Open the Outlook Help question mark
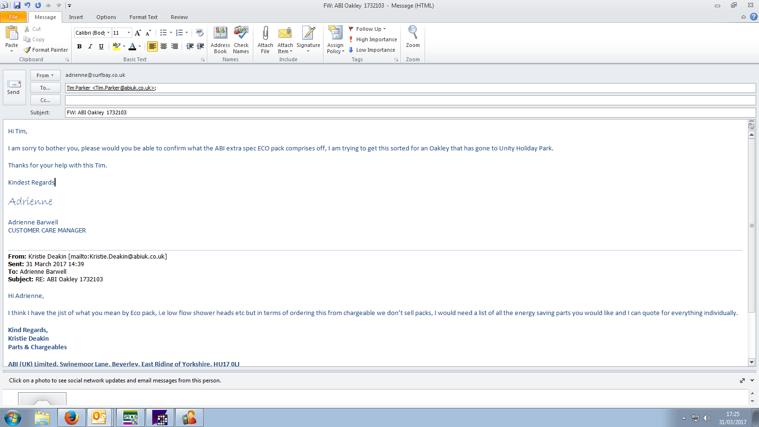Image resolution: width=759 pixels, height=427 pixels. (x=753, y=17)
